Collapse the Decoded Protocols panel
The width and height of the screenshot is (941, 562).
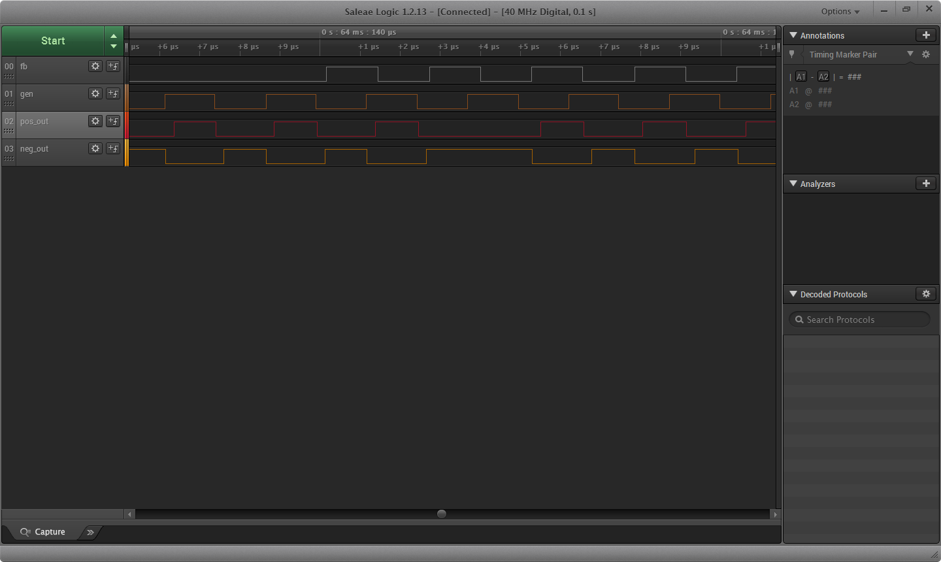click(x=793, y=294)
